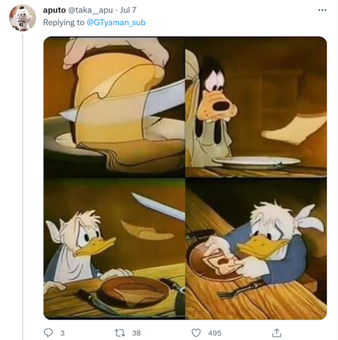338x340 pixels.
Task: Open the three-dot more options menu
Action: [322, 10]
